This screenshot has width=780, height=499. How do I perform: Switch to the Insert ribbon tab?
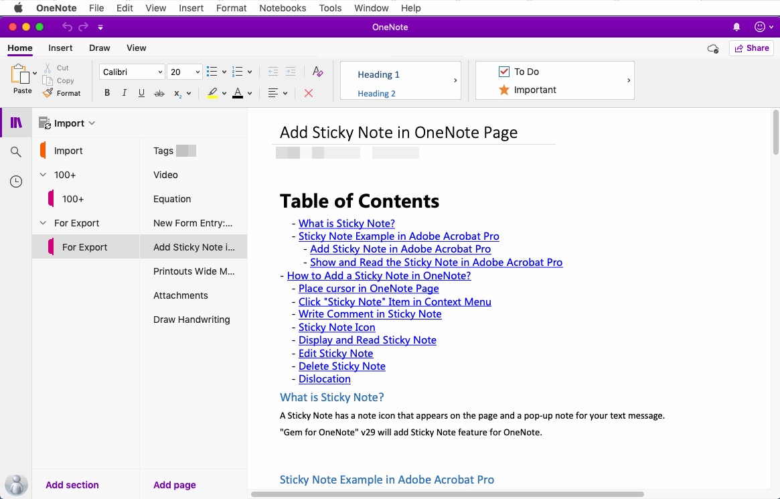(x=60, y=48)
